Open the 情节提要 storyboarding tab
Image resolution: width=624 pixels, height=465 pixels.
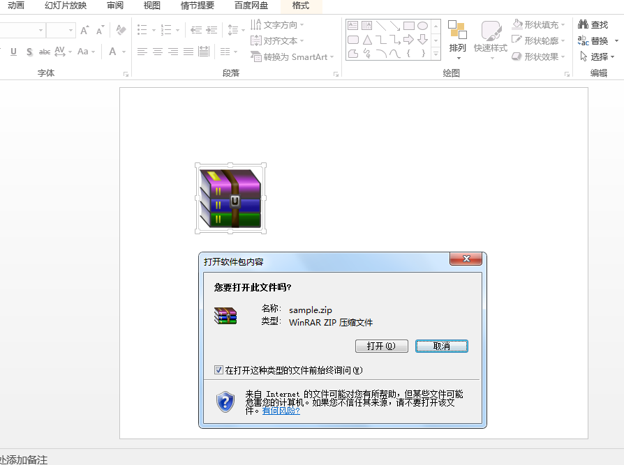click(x=198, y=6)
